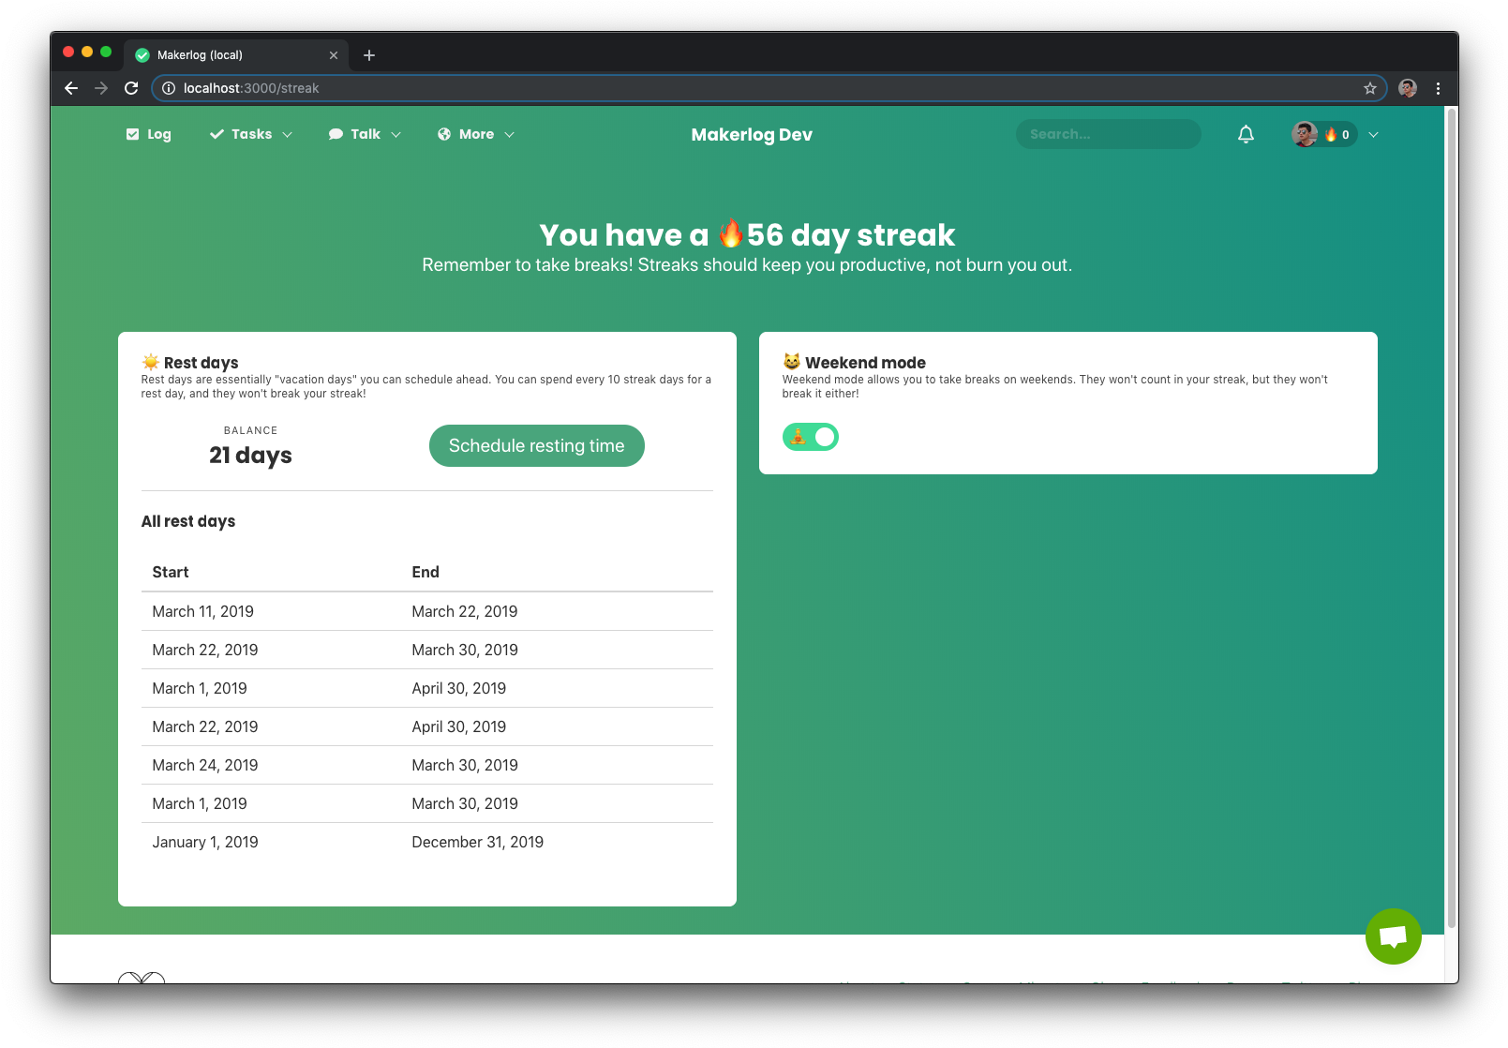Click the Log checkbox icon in navbar
The image size is (1508, 1048).
132,134
